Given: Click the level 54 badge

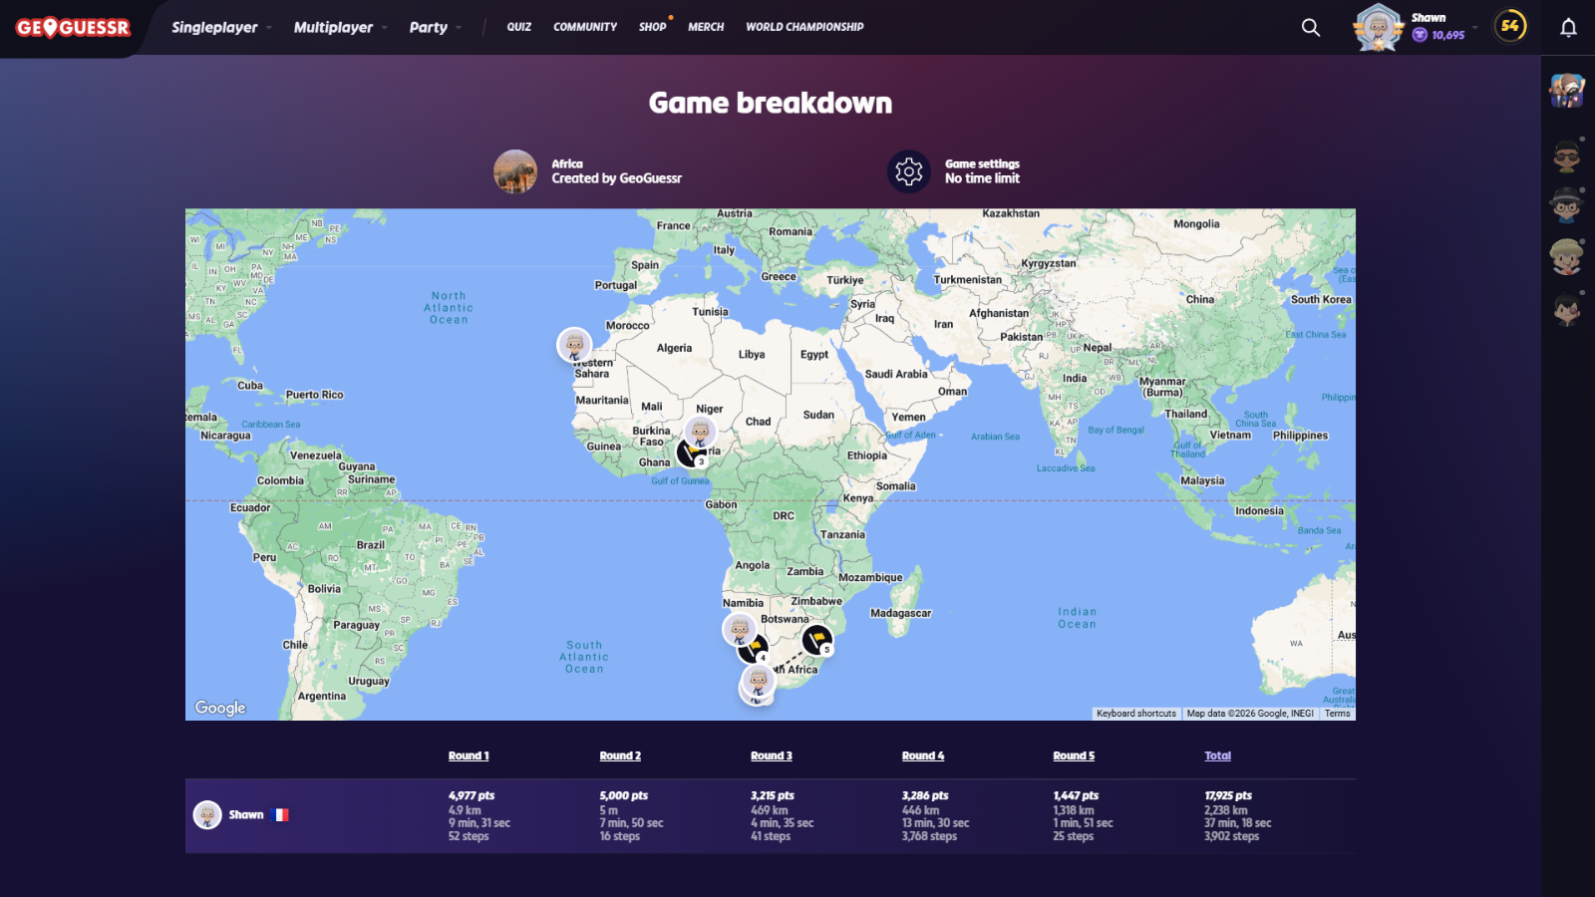Looking at the screenshot, I should pos(1510,26).
